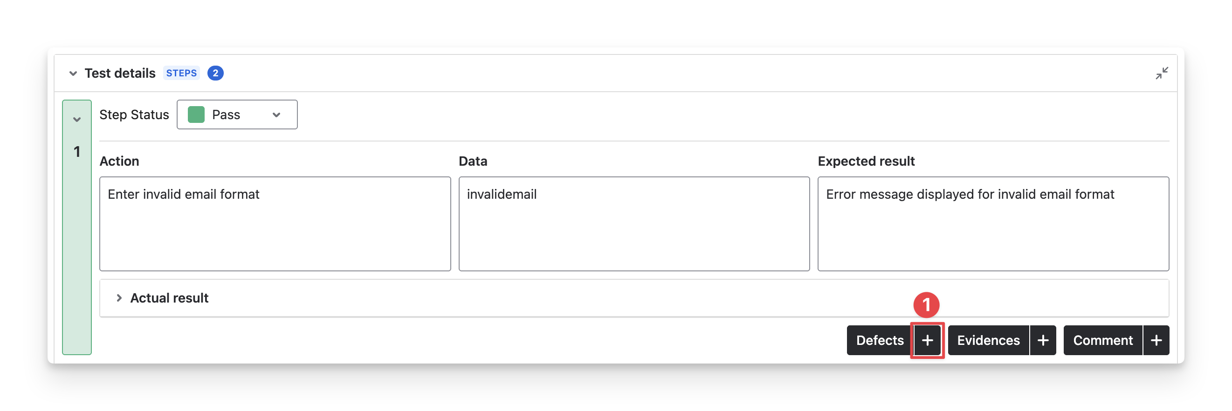Image resolution: width=1232 pixels, height=411 pixels.
Task: Click the blue step count badge
Action: tap(215, 73)
